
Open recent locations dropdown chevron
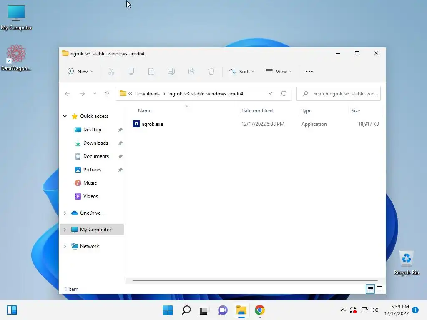[95, 94]
